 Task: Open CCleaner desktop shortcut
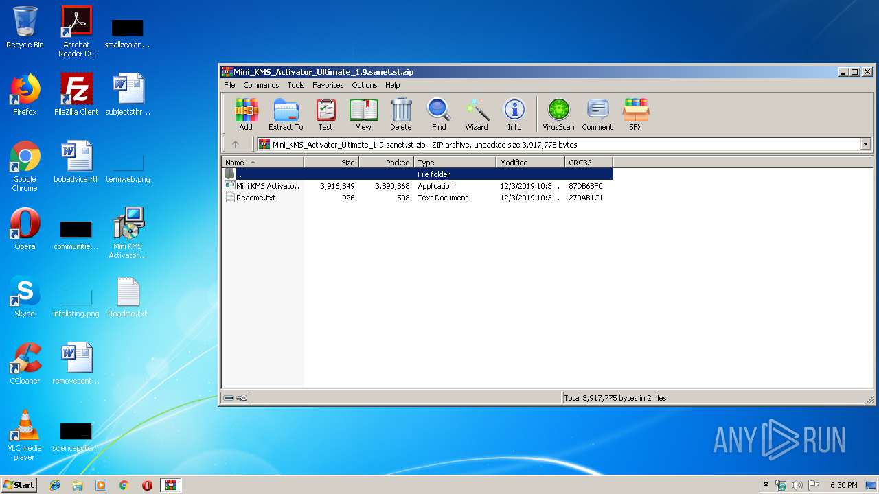25,364
